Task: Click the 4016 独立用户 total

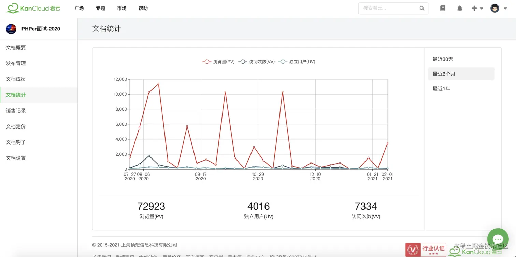Action: (259, 206)
